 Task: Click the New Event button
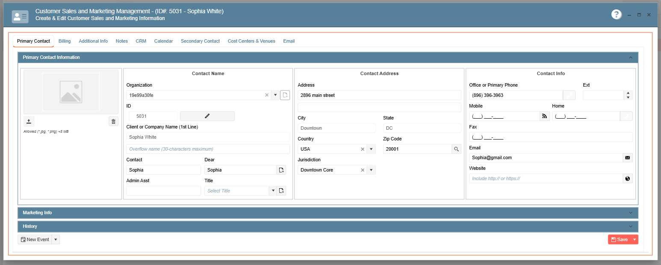pos(35,239)
